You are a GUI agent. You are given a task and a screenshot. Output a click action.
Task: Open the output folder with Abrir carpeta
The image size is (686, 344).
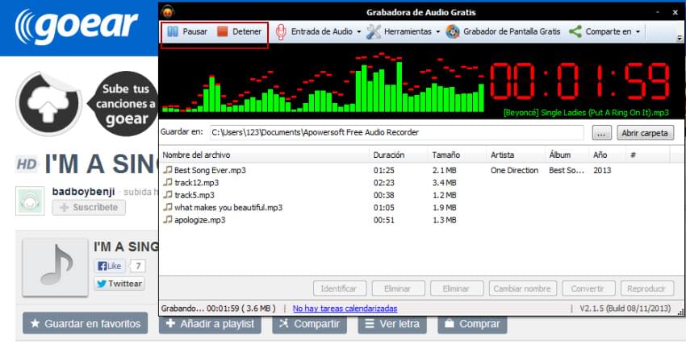pos(645,133)
